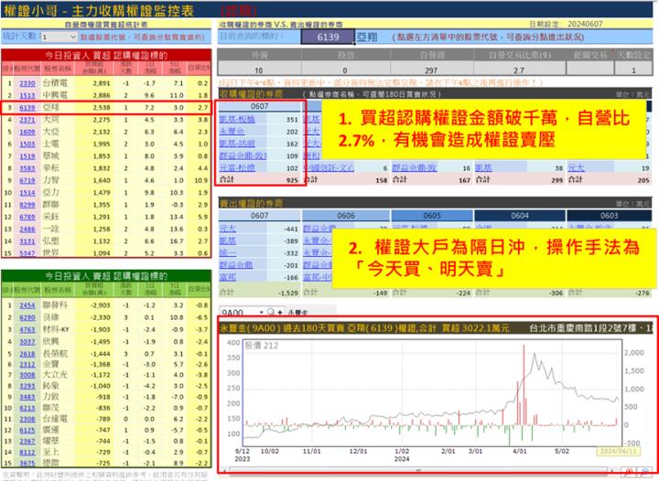Image resolution: width=659 pixels, height=481 pixels.
Task: Open stock code 6139 in the buy list
Action: tap(27, 108)
